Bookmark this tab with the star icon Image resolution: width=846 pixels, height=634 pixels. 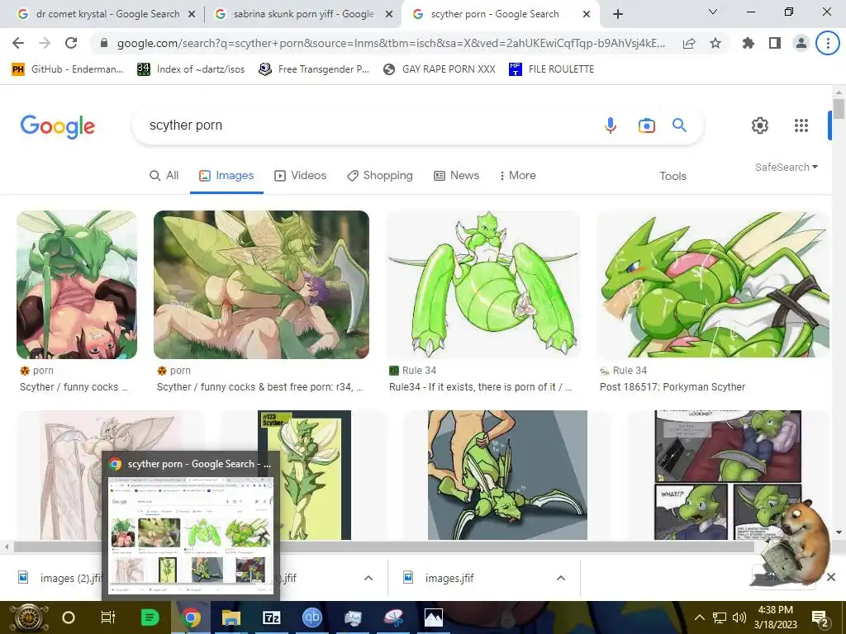715,43
